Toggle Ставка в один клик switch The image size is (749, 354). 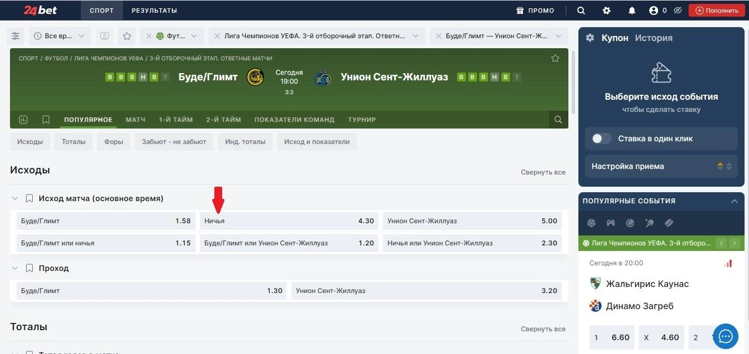coord(602,138)
